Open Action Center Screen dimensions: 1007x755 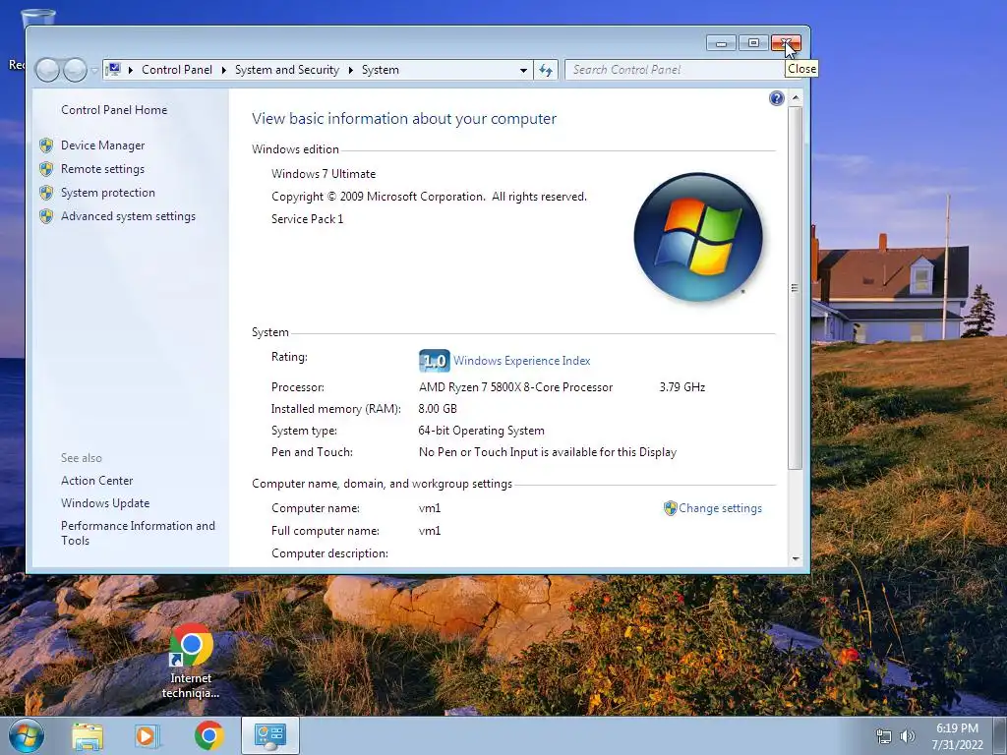(97, 481)
